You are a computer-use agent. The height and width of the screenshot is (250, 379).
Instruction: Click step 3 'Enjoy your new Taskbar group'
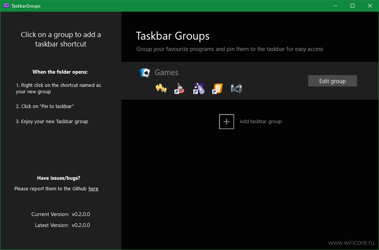pyautogui.click(x=52, y=121)
